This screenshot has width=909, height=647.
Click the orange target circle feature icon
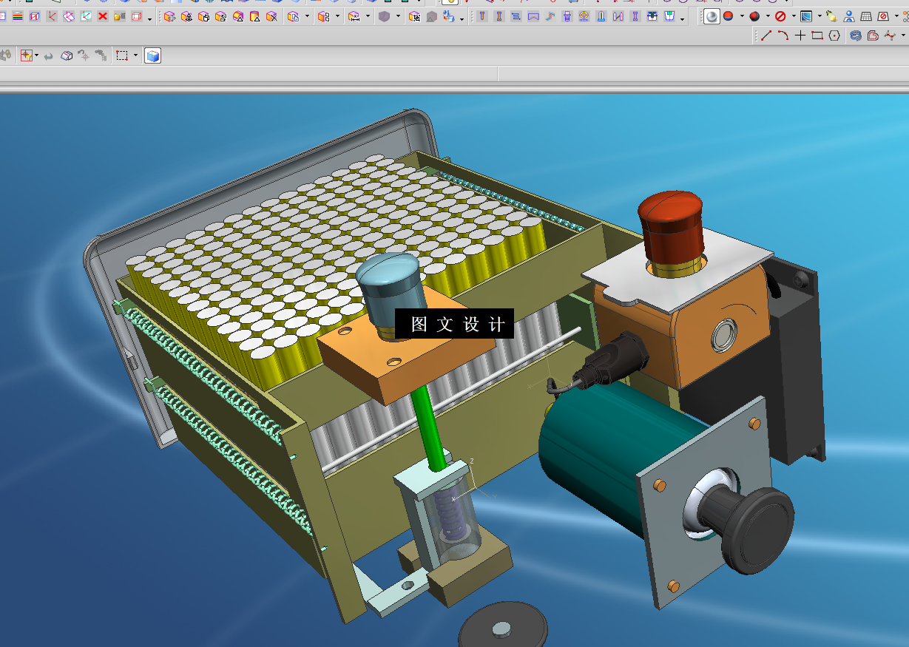pyautogui.click(x=584, y=16)
